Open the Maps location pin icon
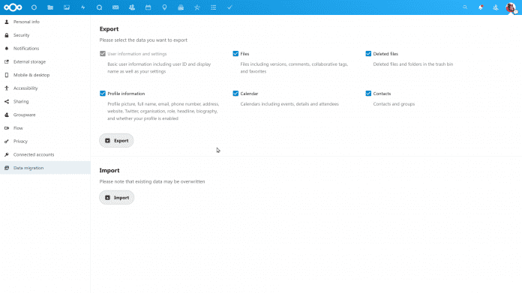 [164, 7]
